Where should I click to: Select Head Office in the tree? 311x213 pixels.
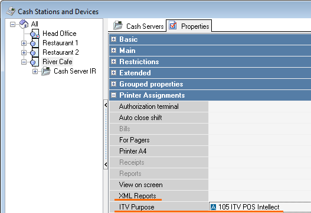coord(60,34)
